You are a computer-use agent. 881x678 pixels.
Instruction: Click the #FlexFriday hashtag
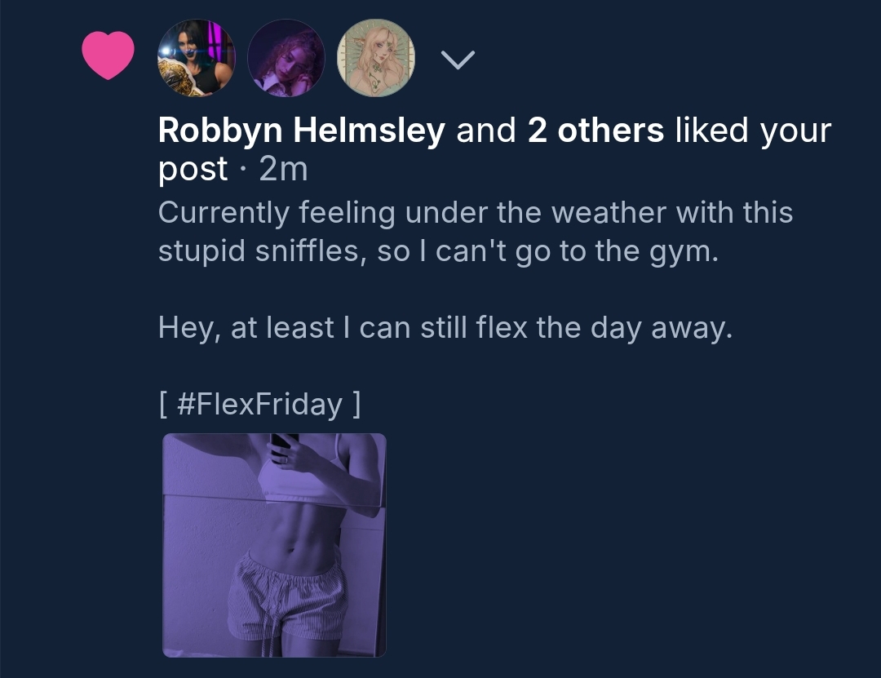click(x=259, y=404)
